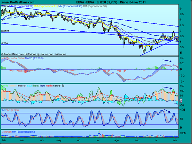The width and height of the screenshot is (192, 144).
Task: Click the feb label on time axis
Action: 4,140
